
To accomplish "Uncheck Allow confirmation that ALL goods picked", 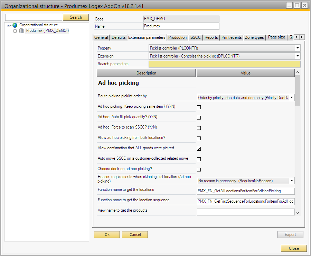I will (199, 149).
